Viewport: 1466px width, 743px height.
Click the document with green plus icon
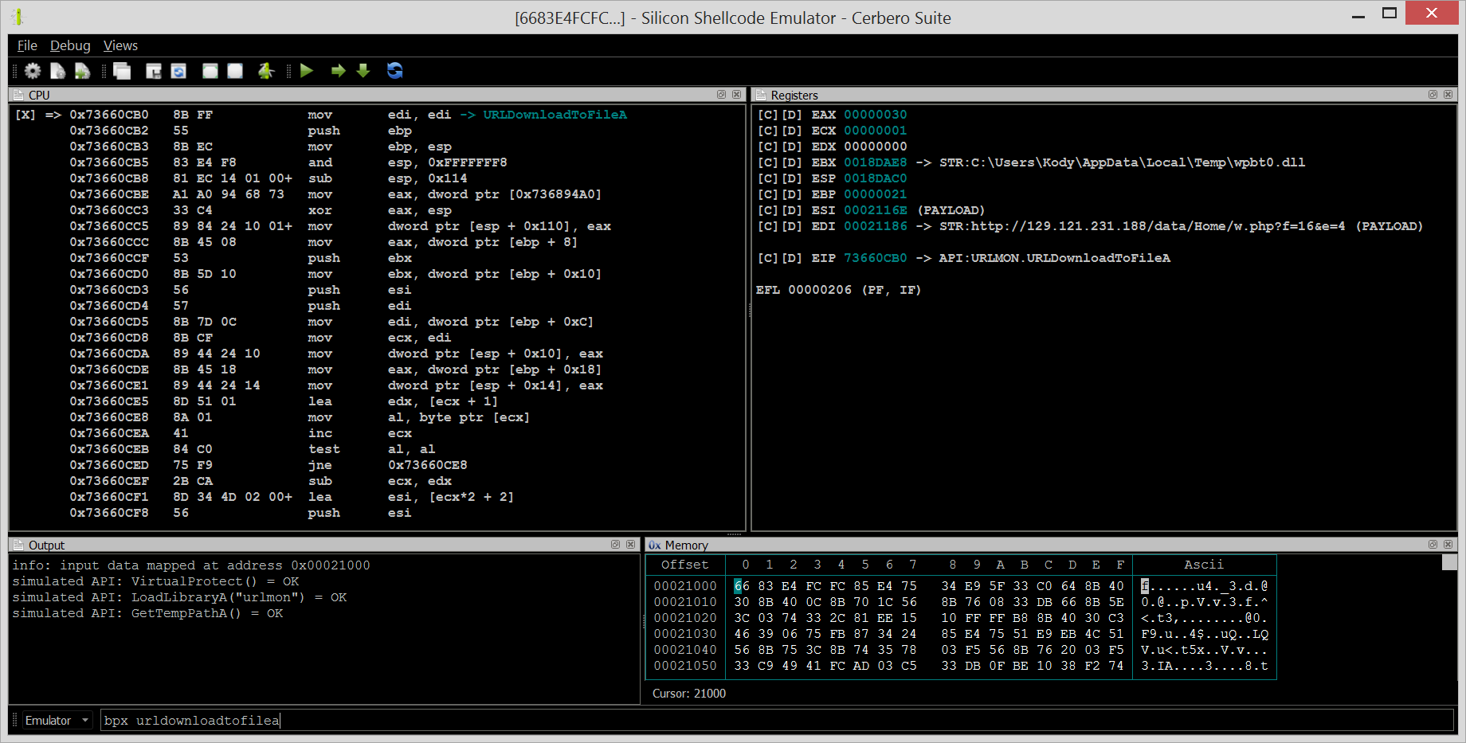coord(82,71)
